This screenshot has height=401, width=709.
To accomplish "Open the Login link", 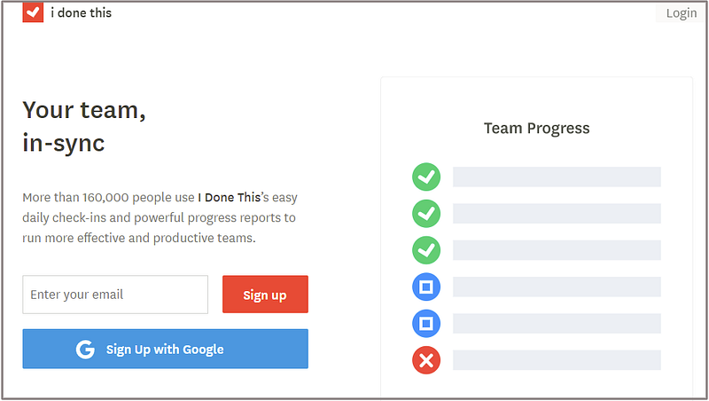I will tap(681, 12).
